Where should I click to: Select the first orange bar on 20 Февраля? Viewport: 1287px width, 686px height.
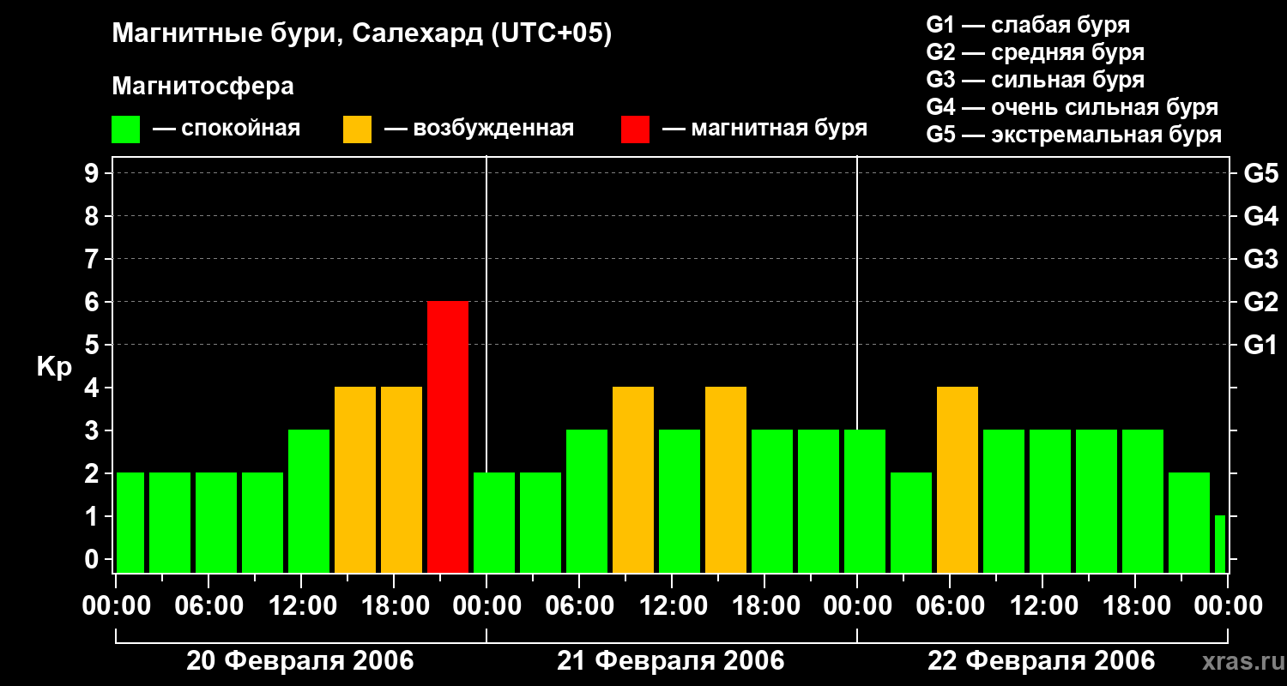pos(355,480)
